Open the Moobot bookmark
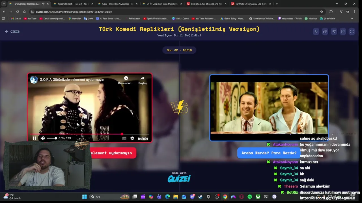Screen dimensions: 362x203 [x=311, y=19]
